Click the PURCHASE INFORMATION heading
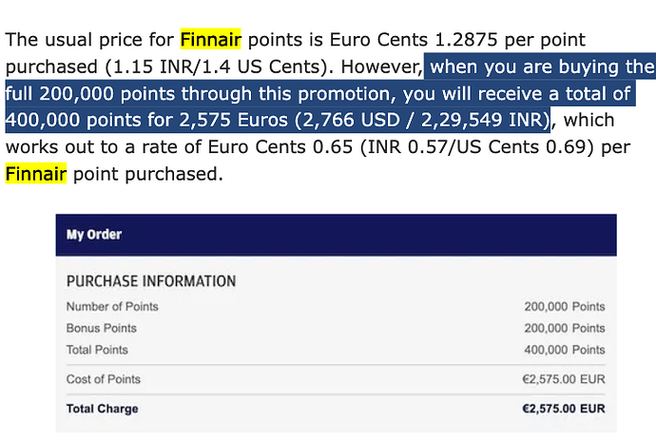This screenshot has height=437, width=656. 151,281
